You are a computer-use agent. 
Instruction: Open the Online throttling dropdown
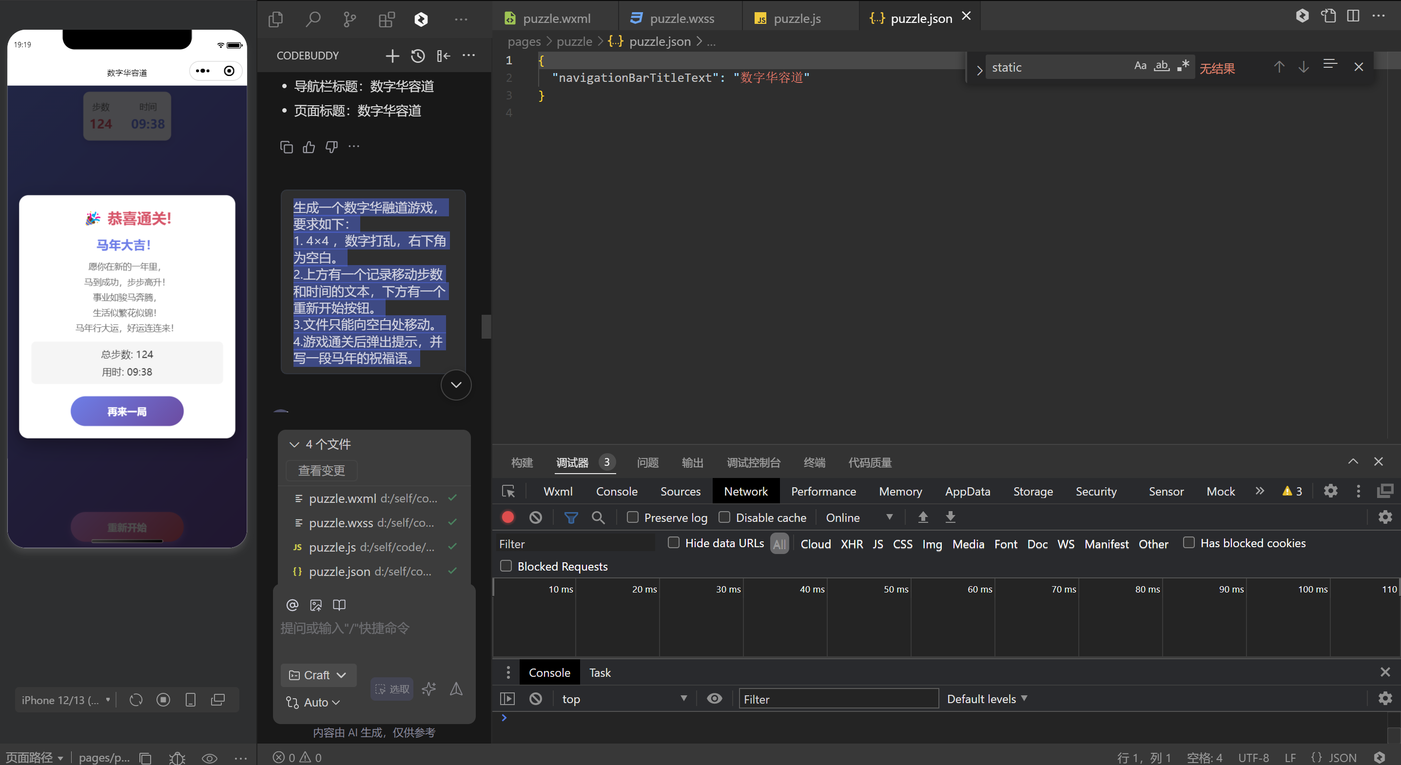pyautogui.click(x=859, y=517)
